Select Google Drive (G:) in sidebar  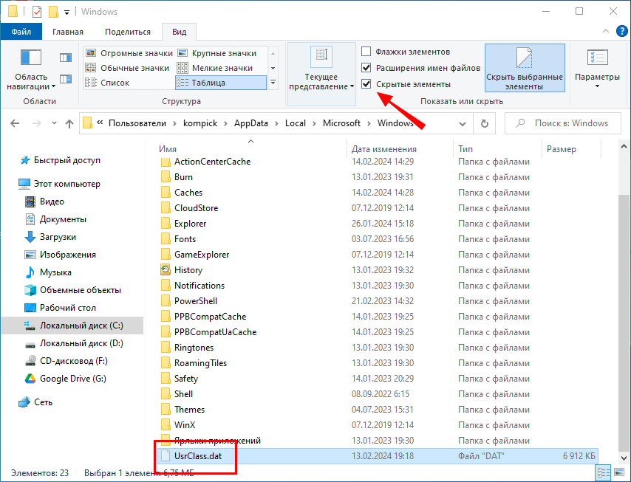coord(66,378)
